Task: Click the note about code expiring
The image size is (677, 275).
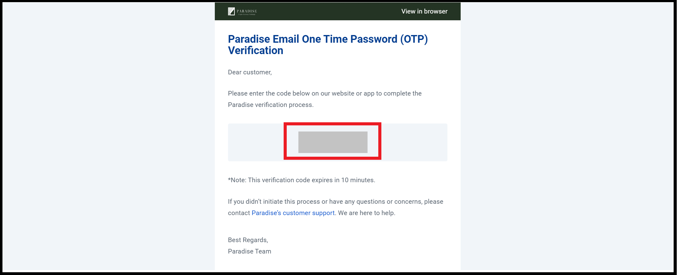Action: point(301,180)
